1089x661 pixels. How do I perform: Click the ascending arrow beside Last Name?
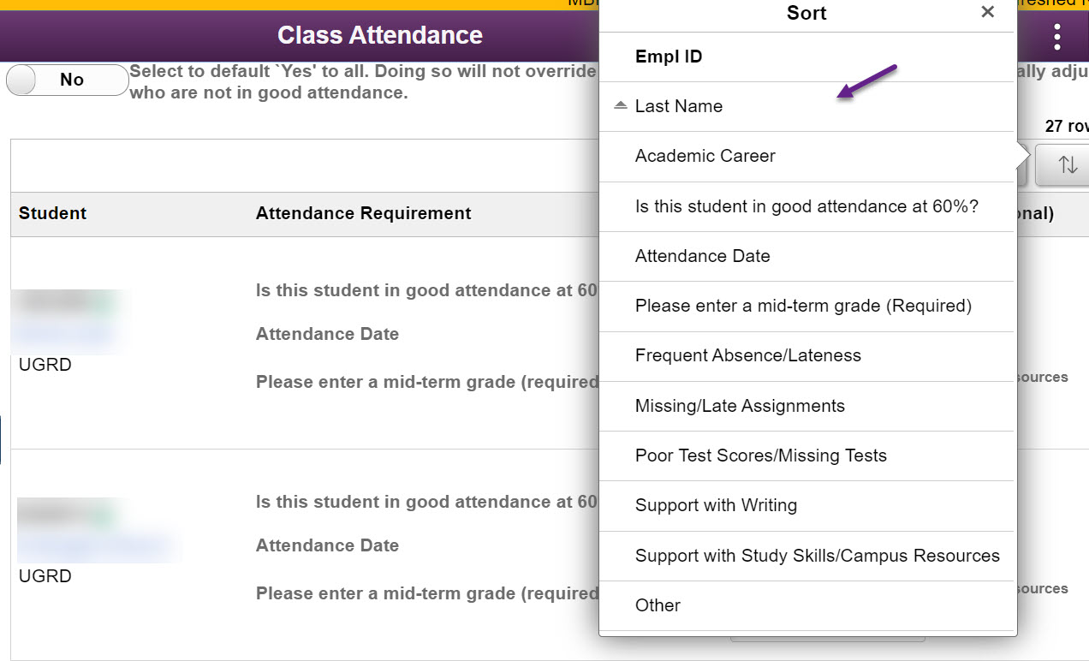[622, 105]
